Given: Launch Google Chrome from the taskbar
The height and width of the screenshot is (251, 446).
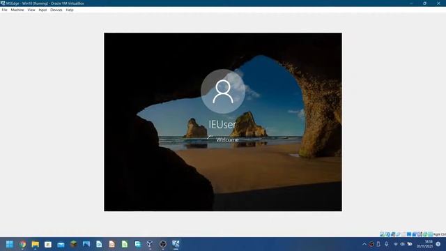Looking at the screenshot, I should 22,244.
